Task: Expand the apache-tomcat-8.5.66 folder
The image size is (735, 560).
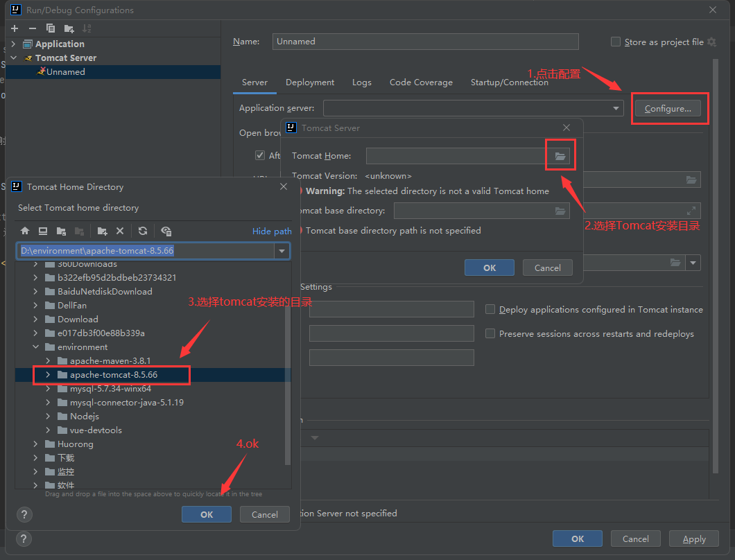Action: 48,375
